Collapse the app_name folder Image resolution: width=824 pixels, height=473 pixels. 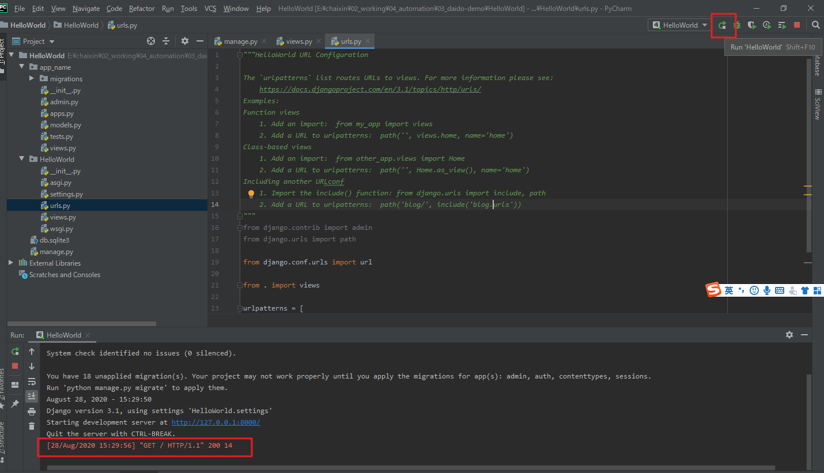(x=22, y=67)
